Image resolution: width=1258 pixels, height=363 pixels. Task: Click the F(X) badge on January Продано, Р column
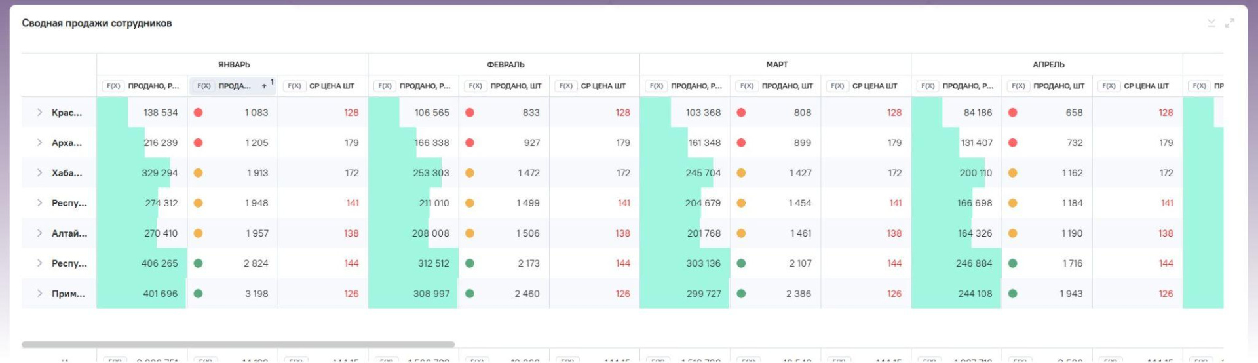[113, 86]
